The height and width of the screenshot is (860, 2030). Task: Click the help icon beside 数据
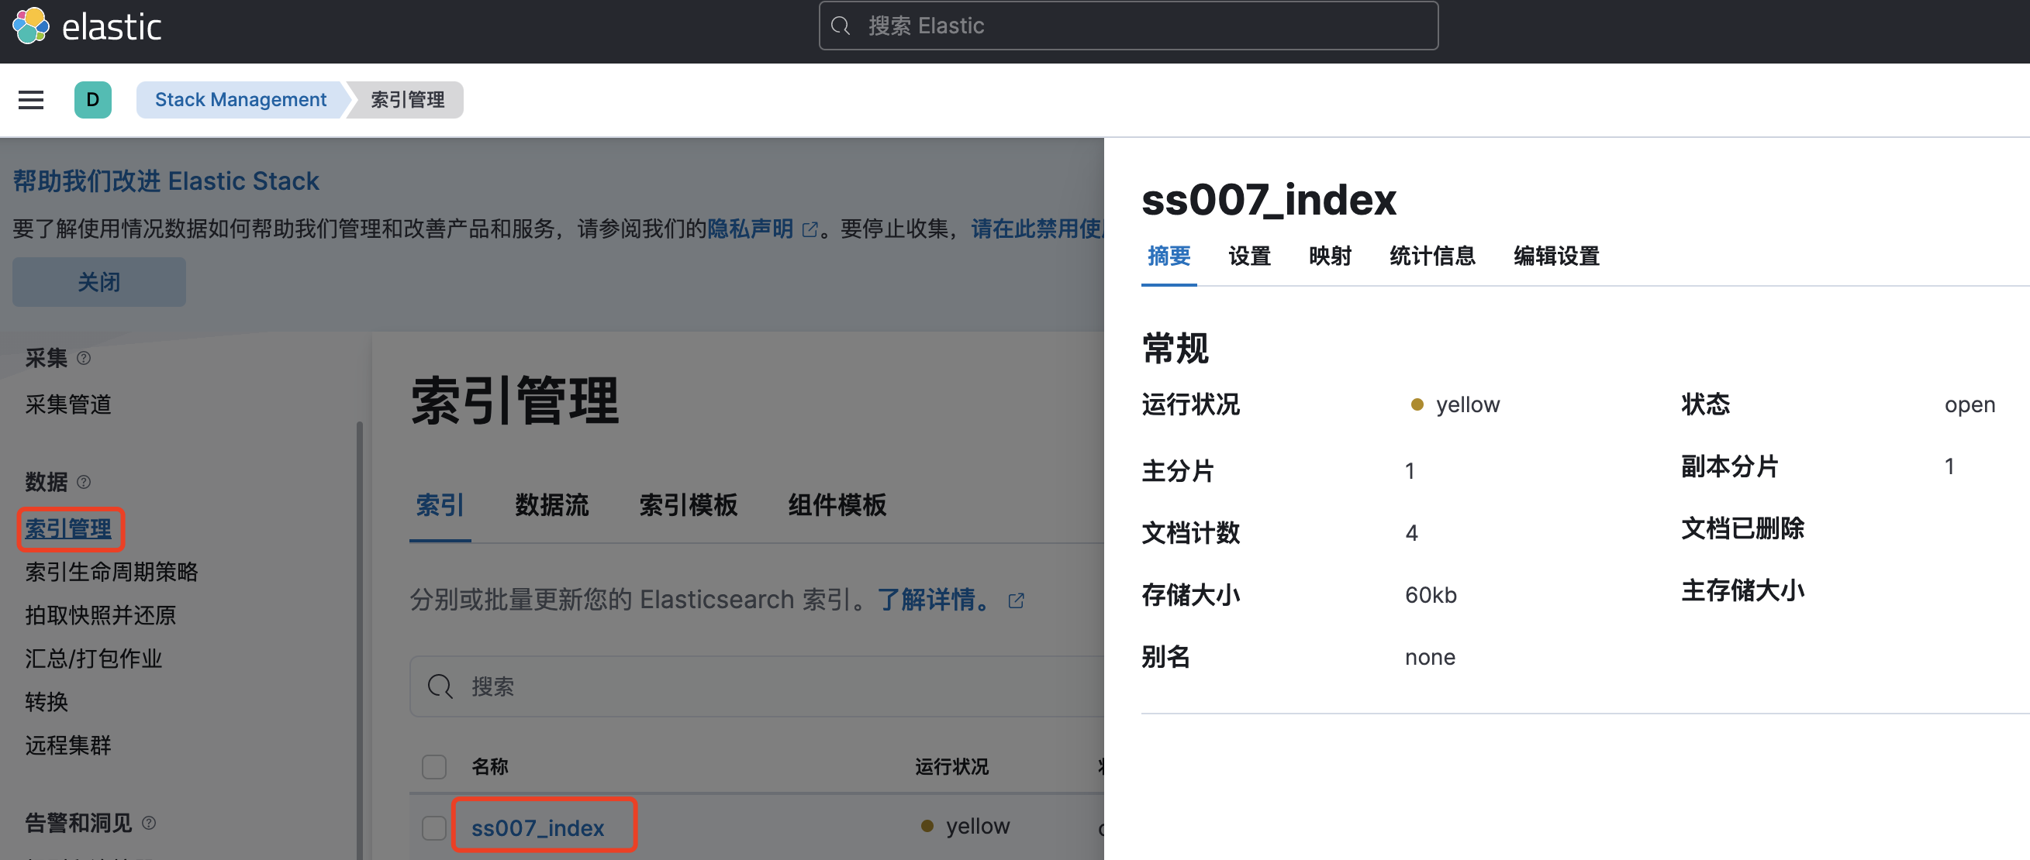click(x=84, y=482)
